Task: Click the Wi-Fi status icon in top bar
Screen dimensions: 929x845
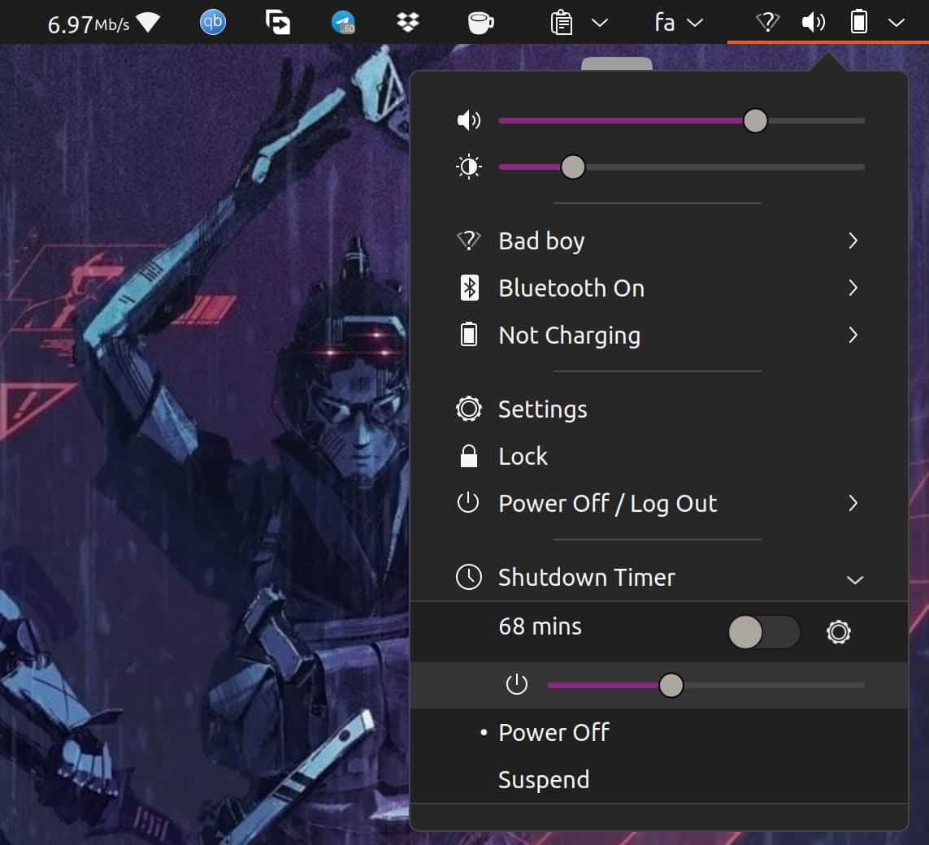Action: pyautogui.click(x=767, y=23)
